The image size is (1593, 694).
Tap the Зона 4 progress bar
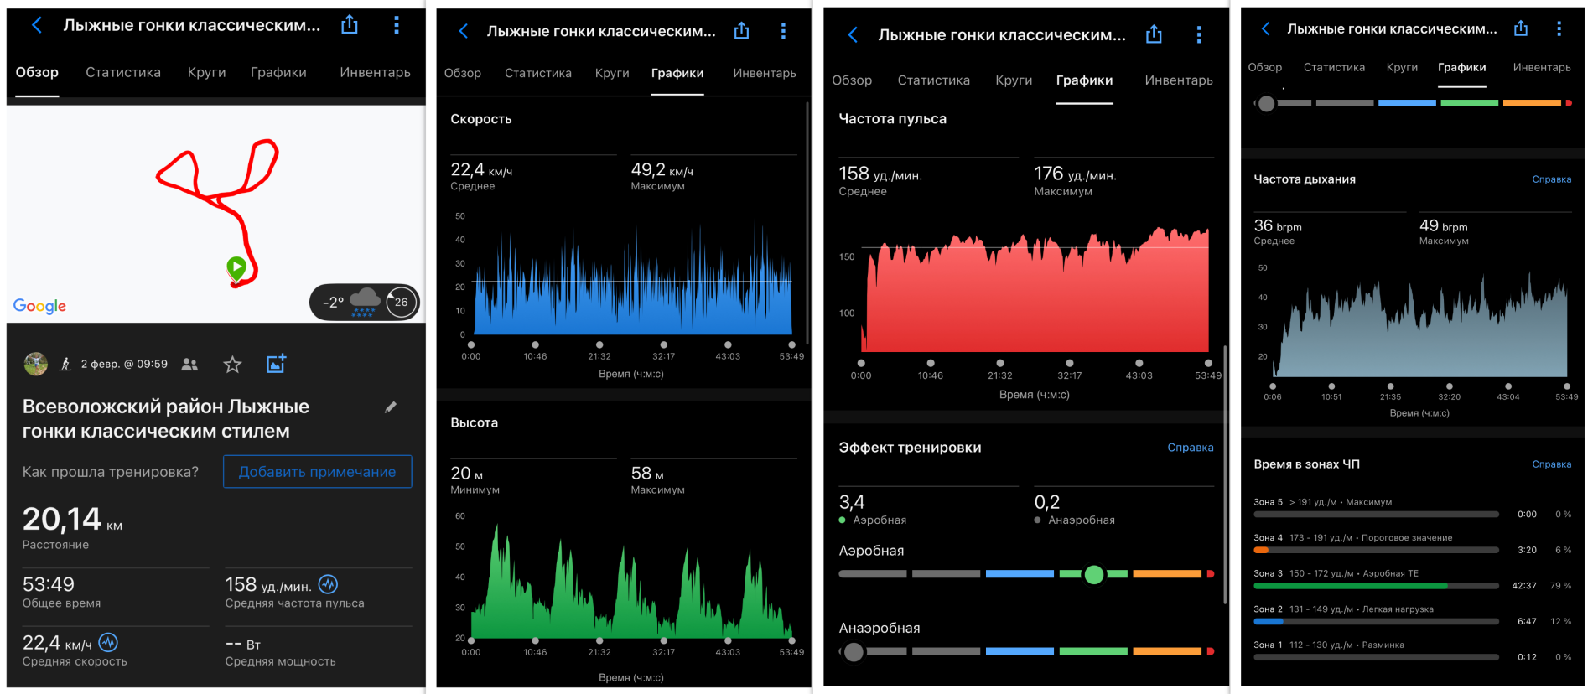coord(1376,550)
